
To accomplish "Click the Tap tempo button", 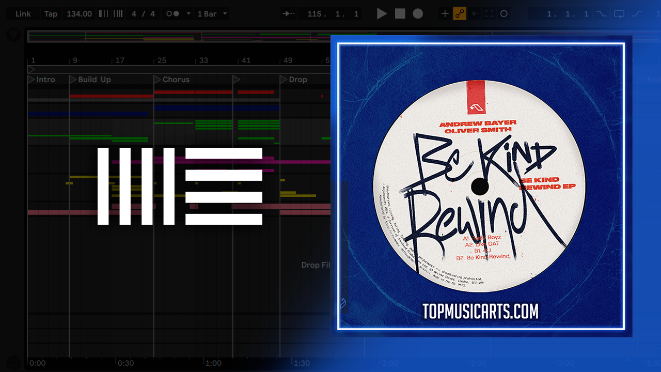I will [x=51, y=14].
